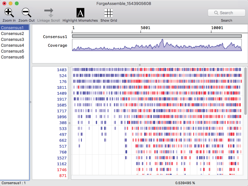This screenshot has height=186, width=248.
Task: Pick Consensus5 in the sidebar list
Action: (14, 51)
